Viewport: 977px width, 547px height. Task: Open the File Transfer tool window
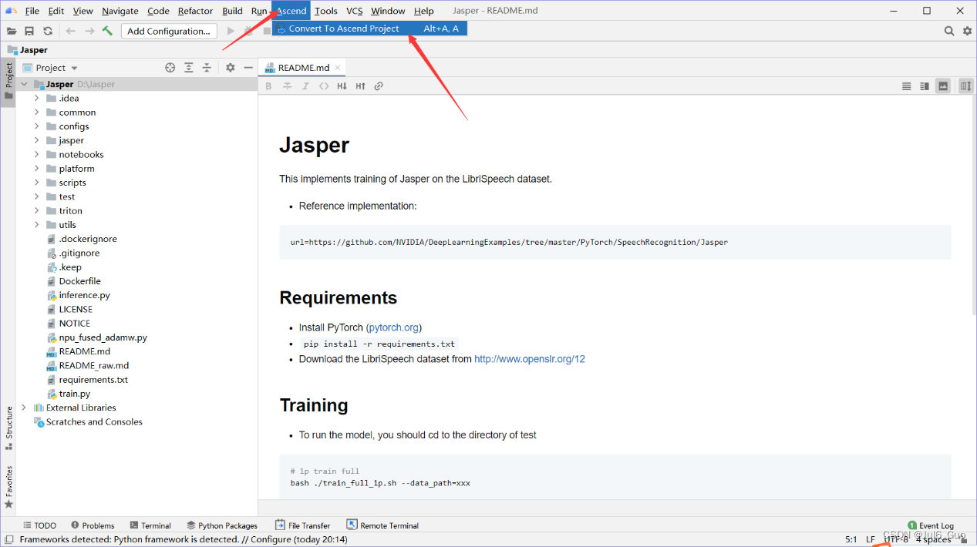point(302,525)
